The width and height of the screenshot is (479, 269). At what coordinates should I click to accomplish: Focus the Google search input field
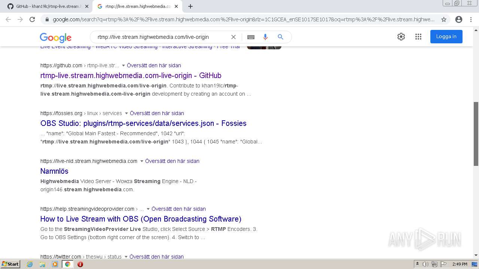tap(161, 37)
